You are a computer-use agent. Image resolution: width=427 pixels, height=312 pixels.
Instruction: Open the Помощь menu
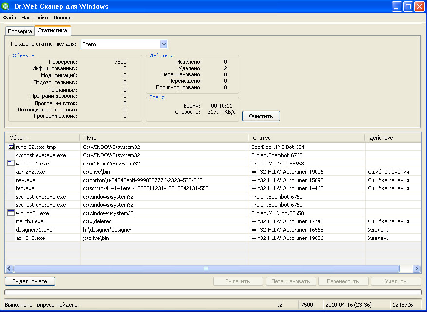63,18
